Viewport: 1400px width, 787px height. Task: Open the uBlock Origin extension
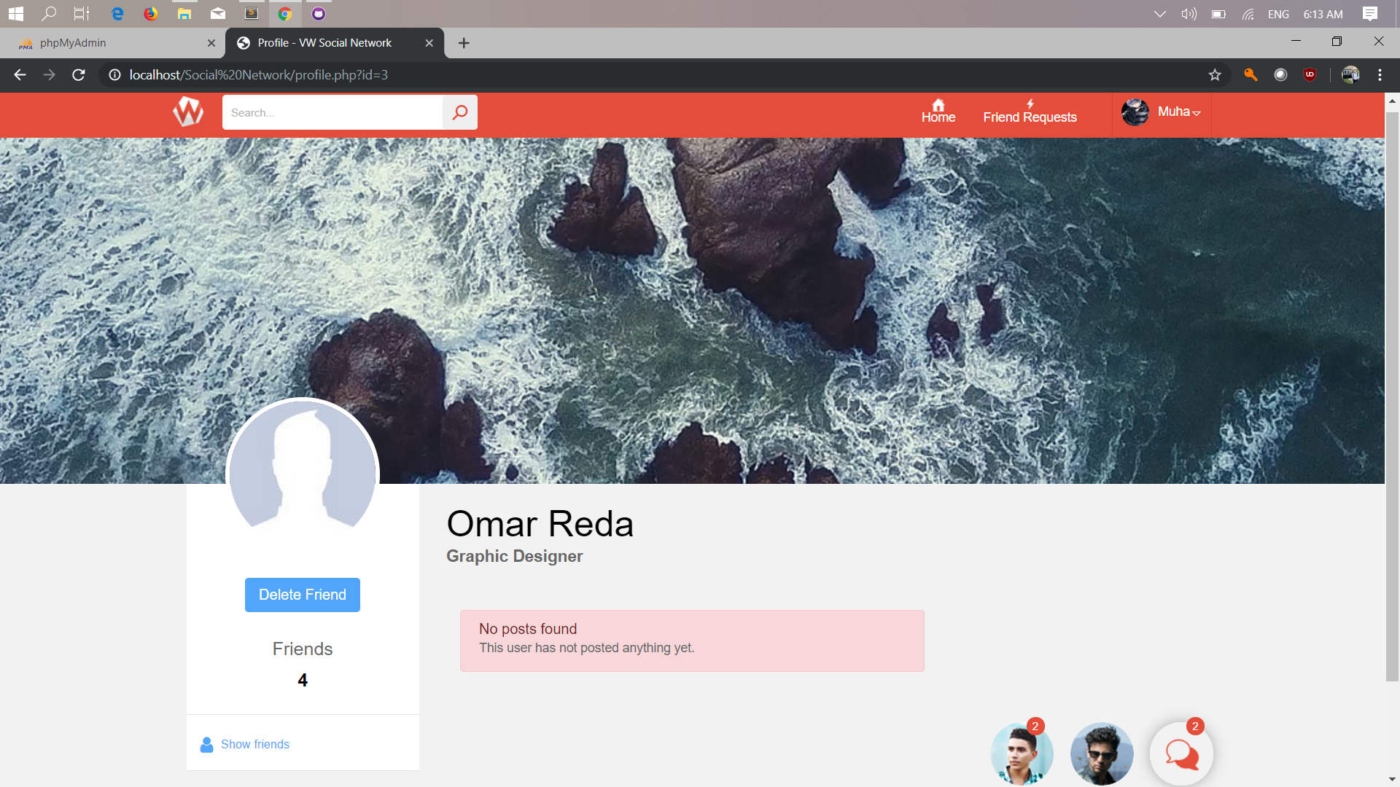coord(1310,75)
